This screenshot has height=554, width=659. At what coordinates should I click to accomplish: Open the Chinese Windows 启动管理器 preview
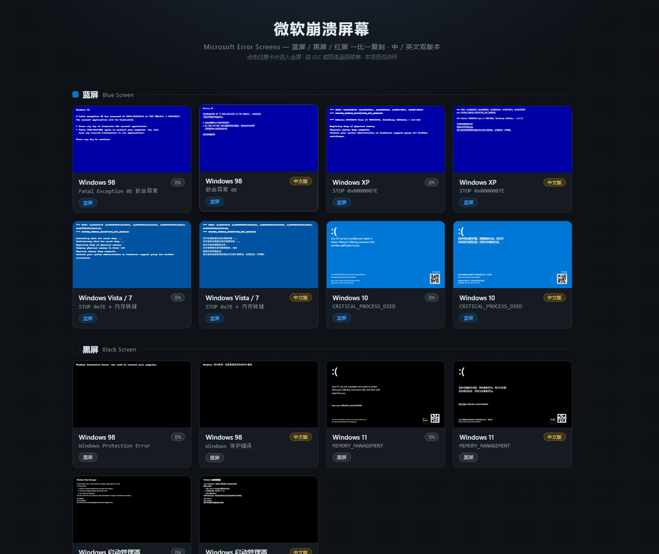click(x=259, y=510)
